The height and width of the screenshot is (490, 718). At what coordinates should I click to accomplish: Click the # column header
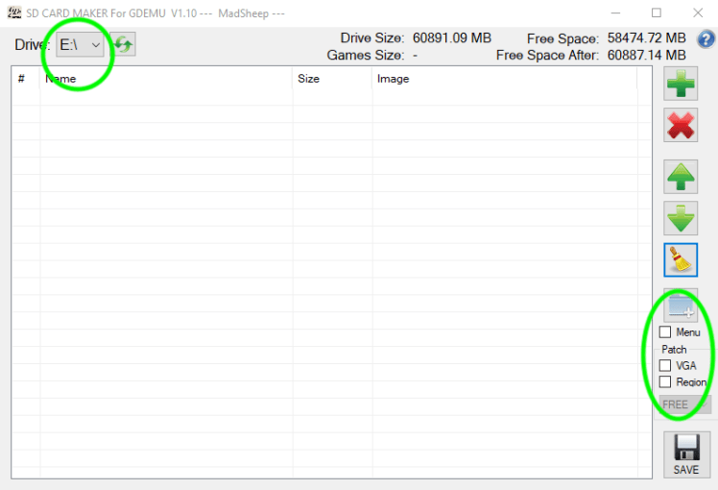25,79
